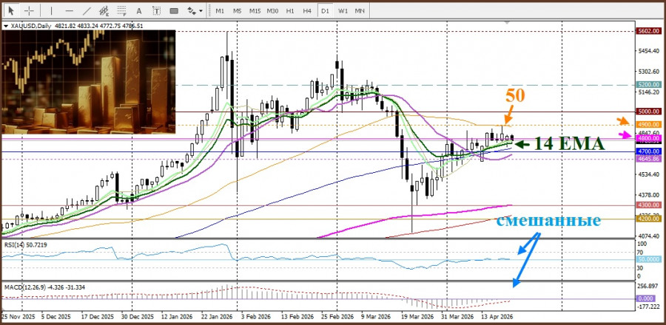Image resolution: width=666 pixels, height=325 pixels.
Task: Activate the crosshair tool
Action: pos(29,11)
